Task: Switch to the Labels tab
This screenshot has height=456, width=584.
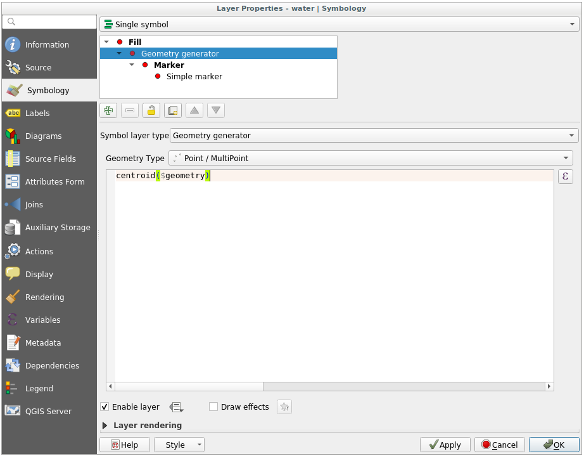Action: click(x=37, y=114)
